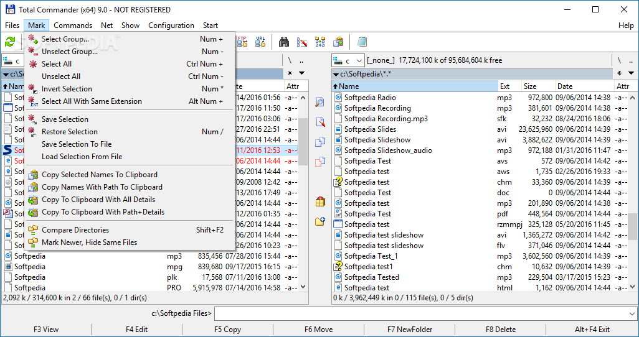Choose Copy To Clipboard With Path+Details
Viewport: 639px width, 337px height.
pos(130,212)
